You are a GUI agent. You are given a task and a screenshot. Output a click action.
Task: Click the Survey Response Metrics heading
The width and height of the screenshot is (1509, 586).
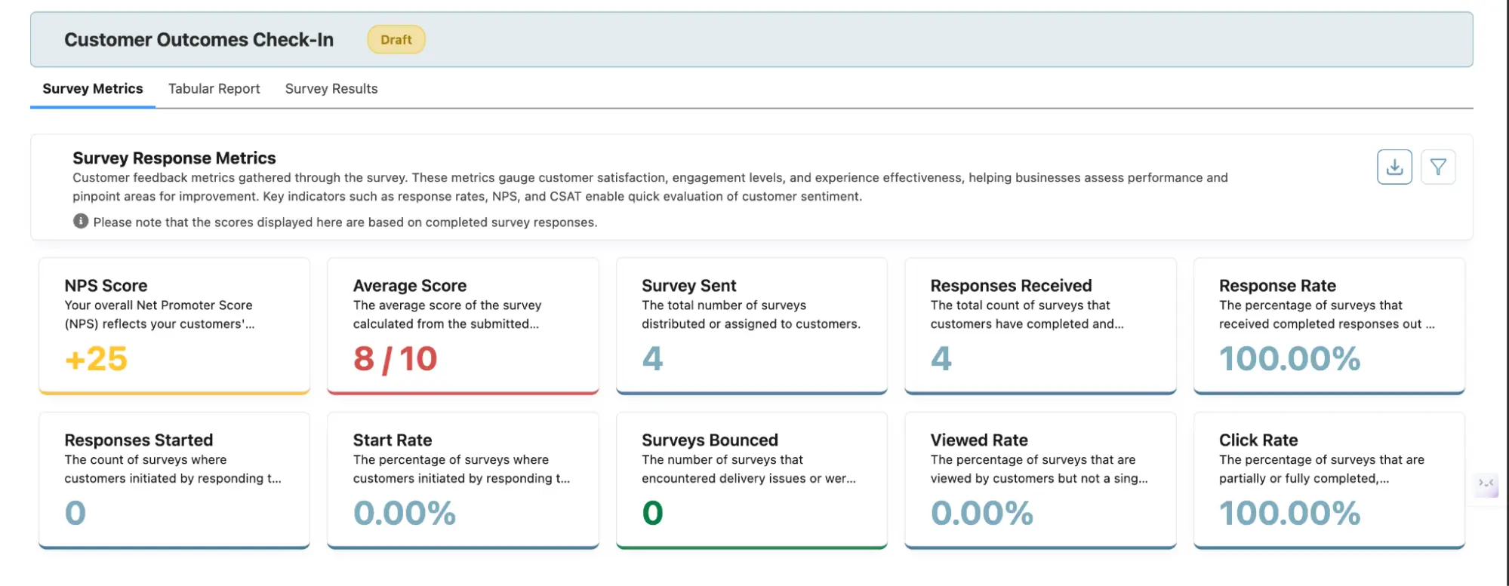[174, 158]
